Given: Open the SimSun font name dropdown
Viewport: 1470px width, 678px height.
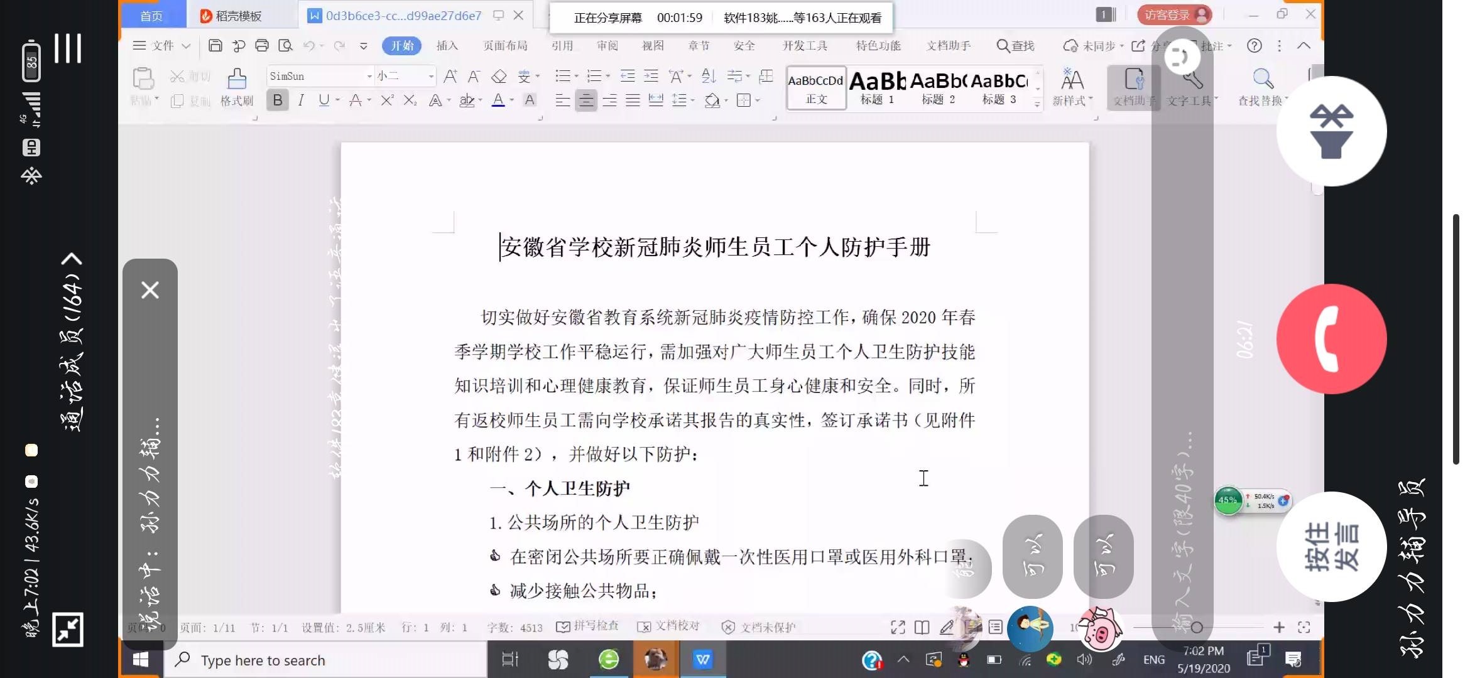Looking at the screenshot, I should point(369,77).
